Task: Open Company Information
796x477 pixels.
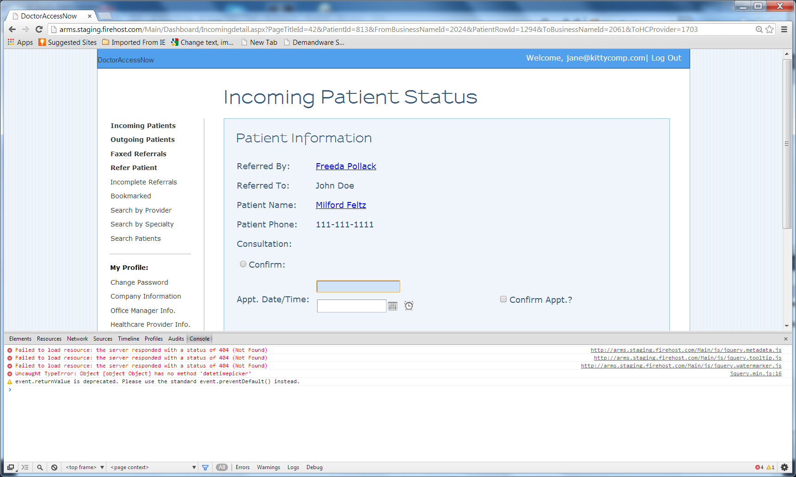Action: click(x=146, y=296)
